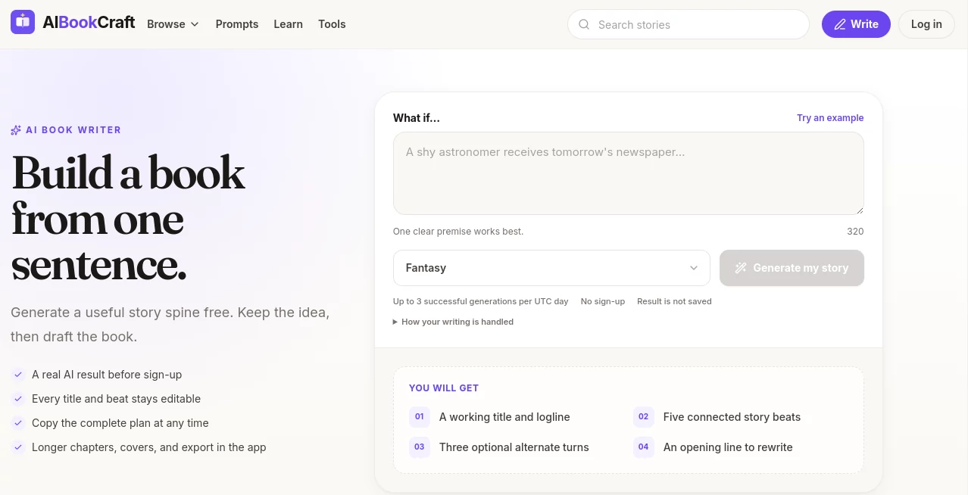Click the 02 number badge

[644, 417]
